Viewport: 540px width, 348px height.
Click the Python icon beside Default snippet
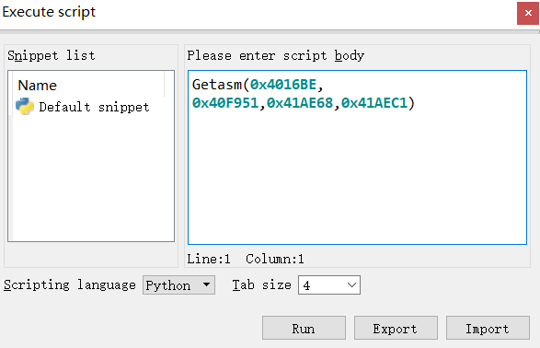[25, 107]
